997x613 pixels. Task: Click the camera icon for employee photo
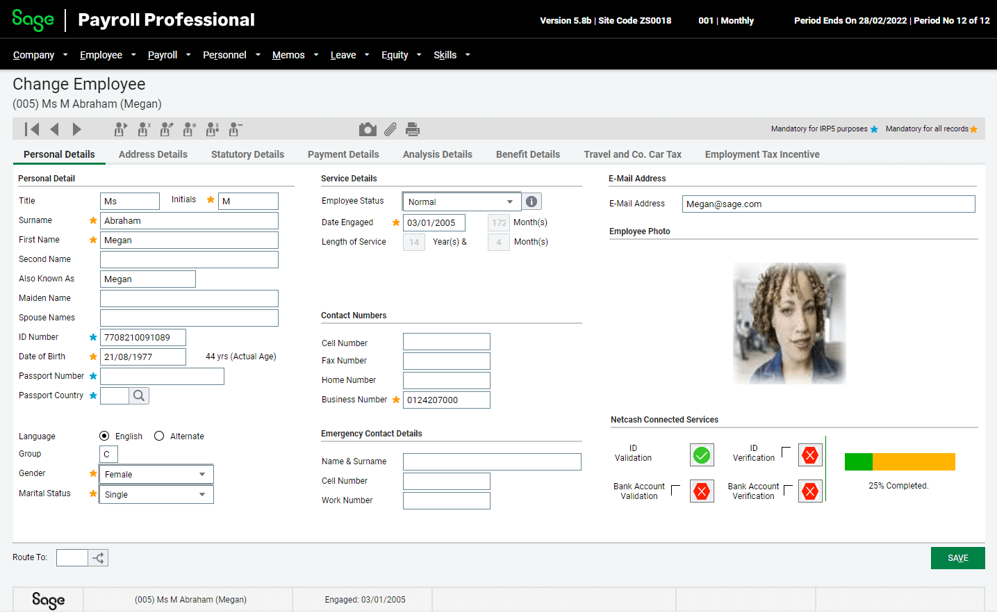coord(368,129)
